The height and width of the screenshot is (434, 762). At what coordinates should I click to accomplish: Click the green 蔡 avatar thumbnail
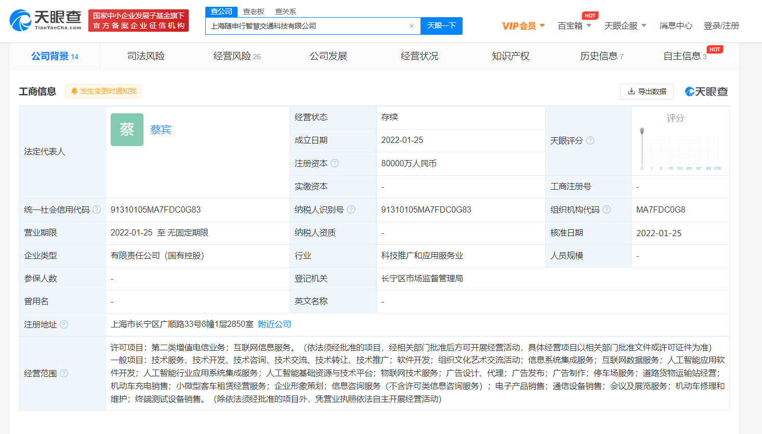(x=127, y=129)
